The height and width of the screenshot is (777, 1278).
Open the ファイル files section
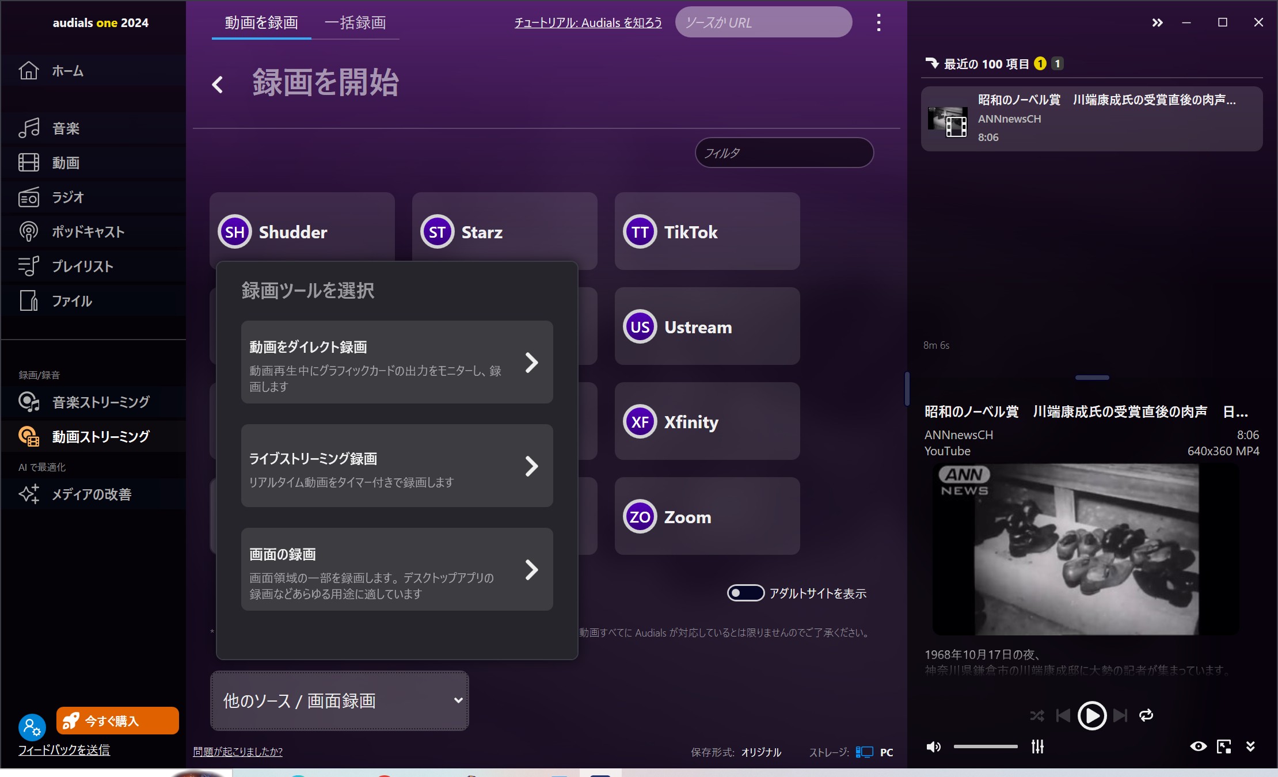click(93, 301)
